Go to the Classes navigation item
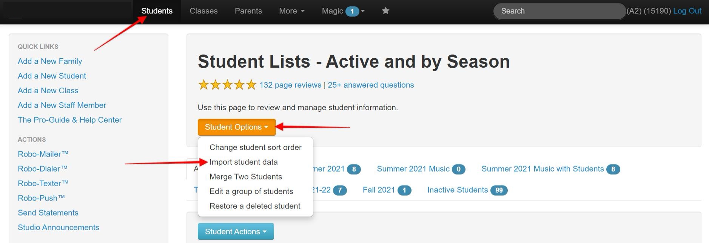 click(203, 11)
